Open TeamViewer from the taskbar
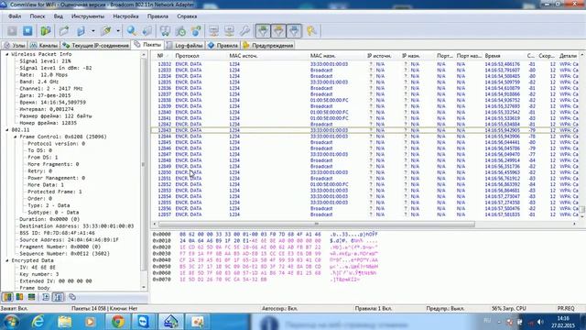The width and height of the screenshot is (586, 330). coord(143,322)
